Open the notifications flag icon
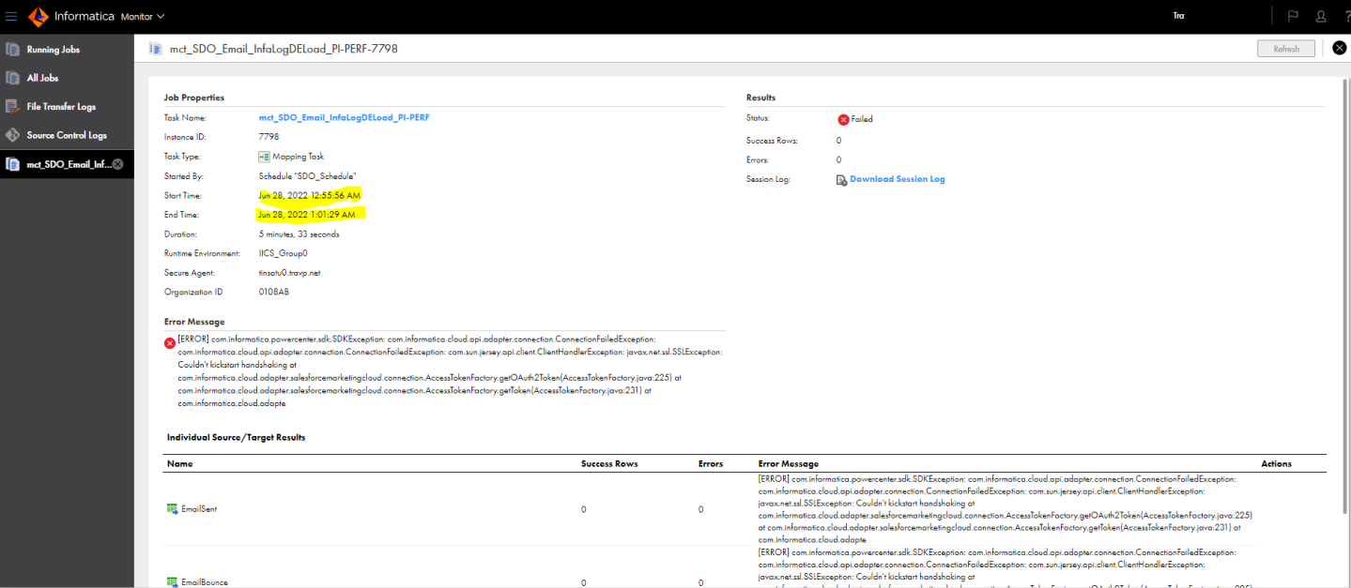This screenshot has width=1351, height=588. [x=1293, y=16]
